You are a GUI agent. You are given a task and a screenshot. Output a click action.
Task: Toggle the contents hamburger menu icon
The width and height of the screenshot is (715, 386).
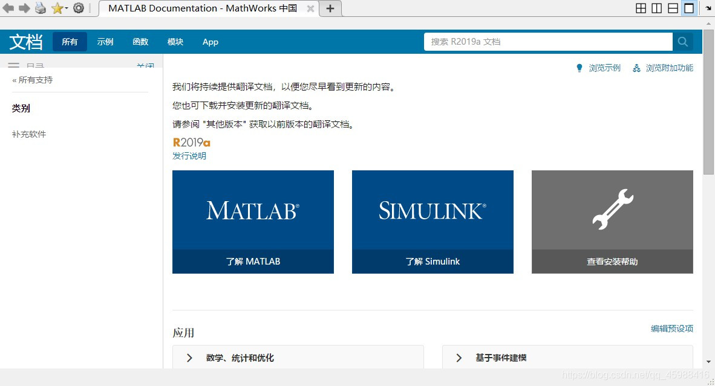(14, 66)
